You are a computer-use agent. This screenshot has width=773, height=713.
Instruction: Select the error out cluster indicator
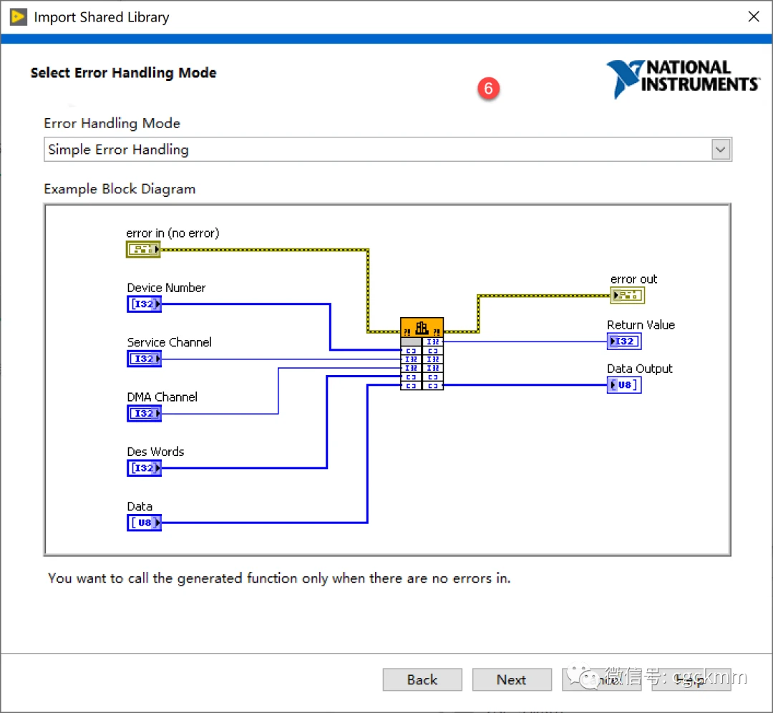628,295
